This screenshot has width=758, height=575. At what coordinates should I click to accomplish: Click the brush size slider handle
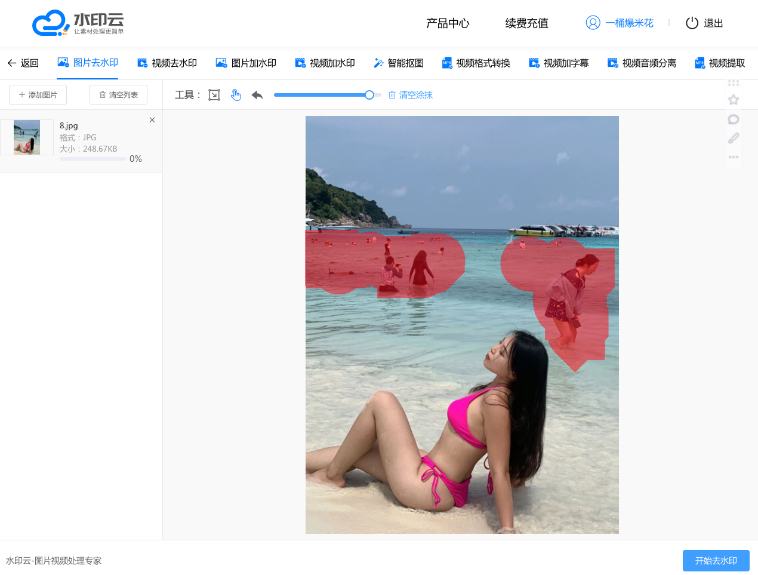pos(369,95)
